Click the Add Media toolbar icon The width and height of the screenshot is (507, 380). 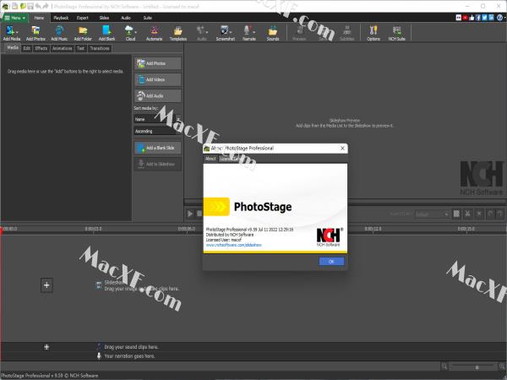point(9,33)
